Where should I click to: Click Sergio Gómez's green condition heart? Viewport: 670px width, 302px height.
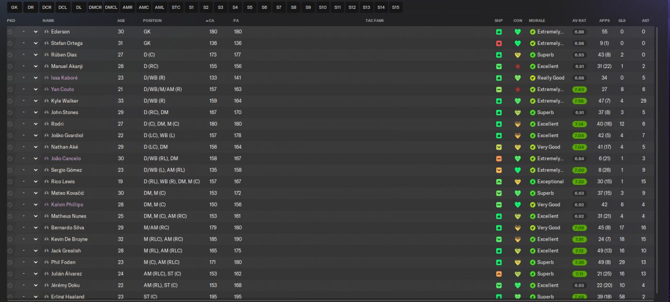pyautogui.click(x=518, y=170)
